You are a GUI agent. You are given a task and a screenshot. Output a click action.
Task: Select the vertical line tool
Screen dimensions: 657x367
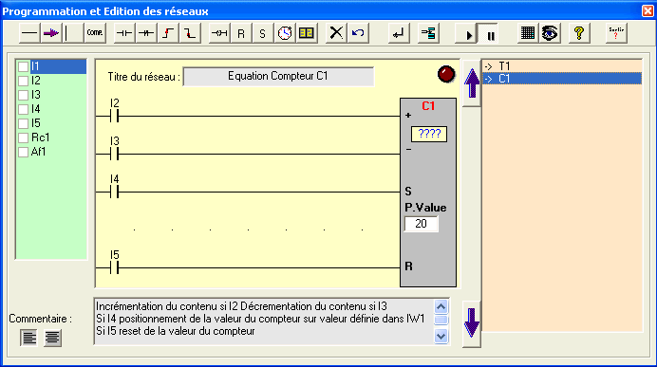73,33
